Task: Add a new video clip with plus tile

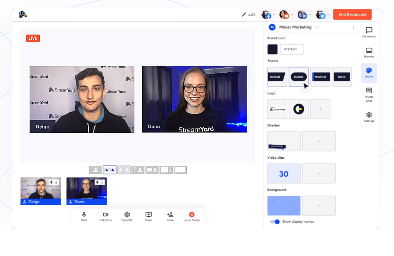Action: point(319,173)
